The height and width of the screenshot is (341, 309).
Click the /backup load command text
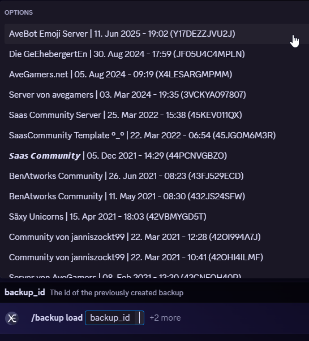click(x=57, y=318)
